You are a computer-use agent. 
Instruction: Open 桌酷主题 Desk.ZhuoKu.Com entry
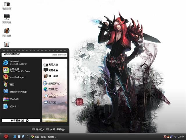pyautogui.click(x=16, y=70)
